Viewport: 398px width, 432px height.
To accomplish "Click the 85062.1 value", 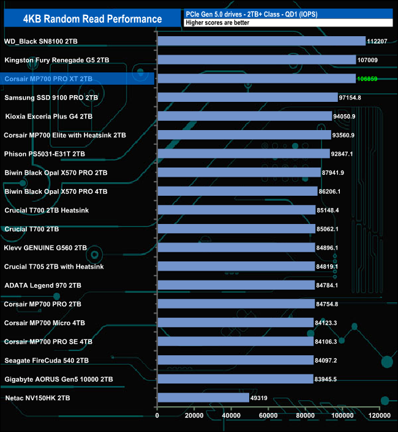I will point(328,229).
